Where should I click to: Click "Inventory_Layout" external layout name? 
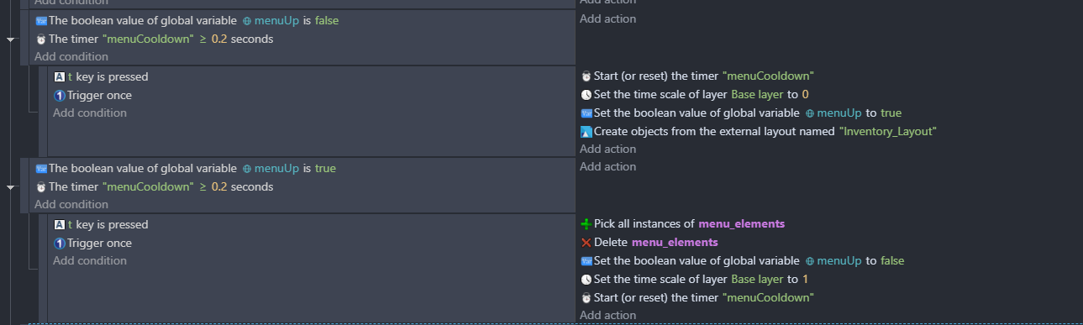[888, 131]
